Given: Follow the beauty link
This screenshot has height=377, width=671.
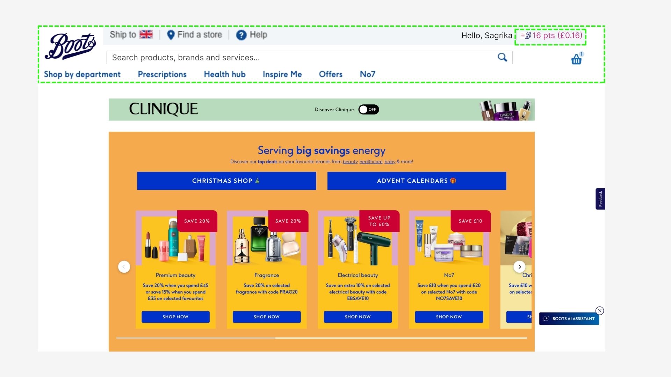Looking at the screenshot, I should pos(350,162).
